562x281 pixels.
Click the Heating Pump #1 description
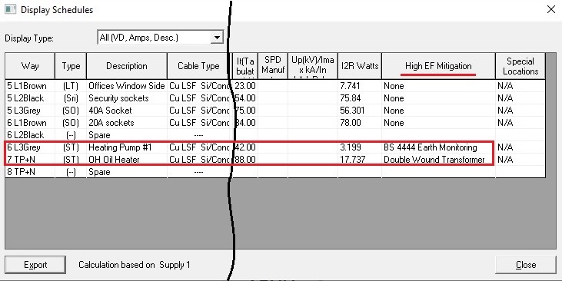tap(127, 147)
